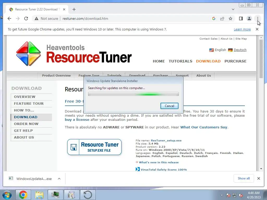This screenshot has height=200, width=267.
Task: Click the circular arrow taskbar icon
Action: pos(88,195)
